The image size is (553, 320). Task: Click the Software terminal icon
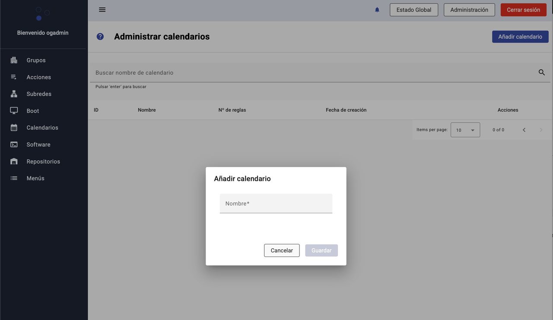(x=14, y=145)
